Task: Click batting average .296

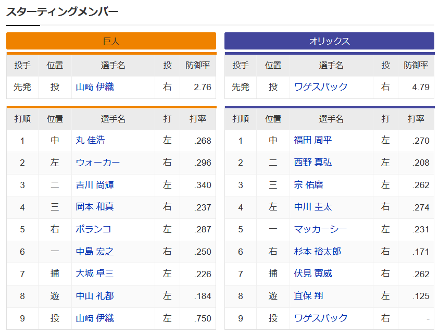Action: [203, 163]
